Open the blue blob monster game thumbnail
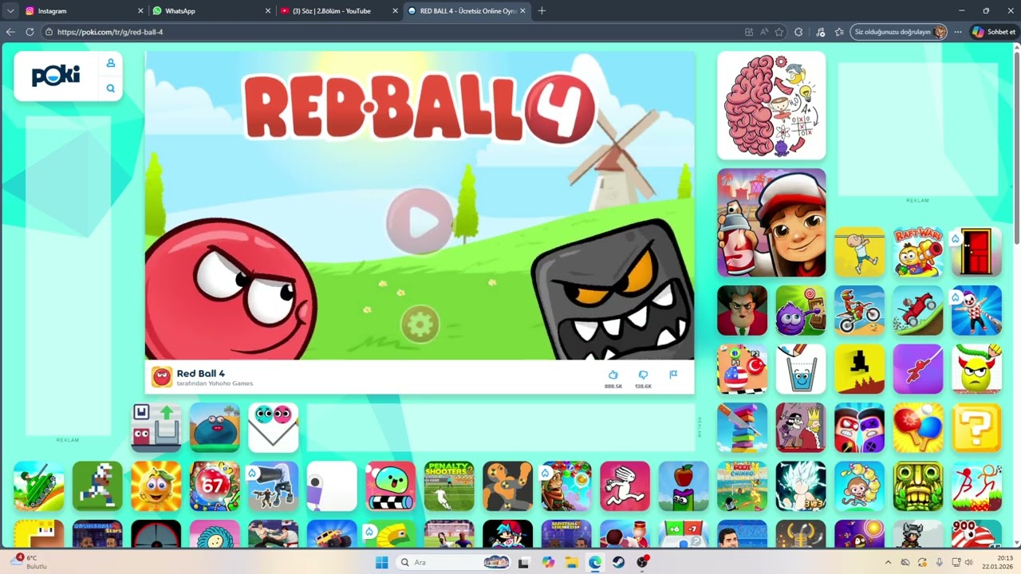Image resolution: width=1021 pixels, height=574 pixels. click(x=215, y=427)
